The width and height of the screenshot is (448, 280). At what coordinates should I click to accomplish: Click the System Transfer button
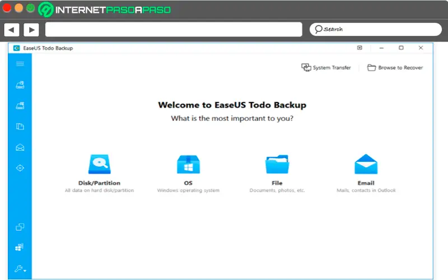(326, 67)
